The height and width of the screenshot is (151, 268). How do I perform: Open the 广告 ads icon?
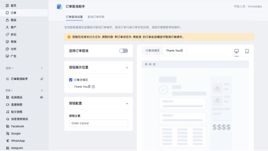coord(7,56)
